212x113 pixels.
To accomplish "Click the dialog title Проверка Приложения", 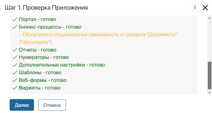I will tap(55, 8).
